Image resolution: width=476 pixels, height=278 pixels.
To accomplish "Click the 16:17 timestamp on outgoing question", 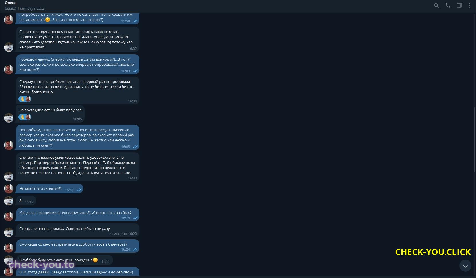I will click(x=69, y=190).
